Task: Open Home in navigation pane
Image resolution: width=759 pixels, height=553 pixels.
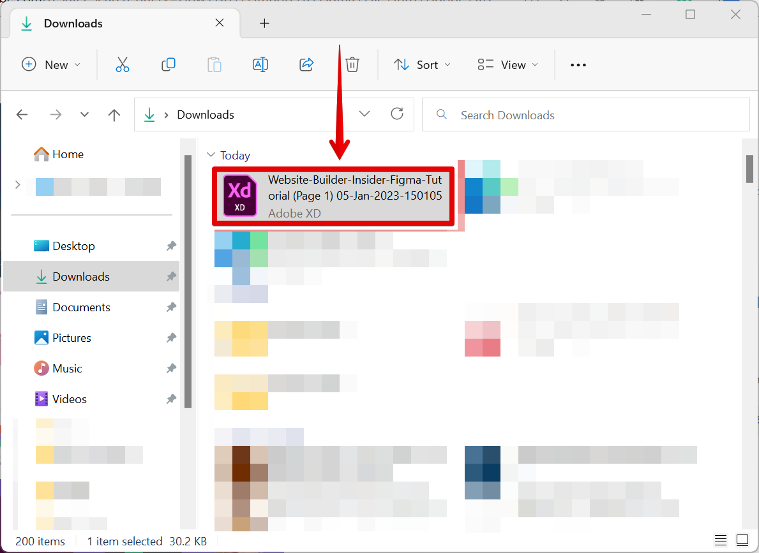Action: pos(59,154)
